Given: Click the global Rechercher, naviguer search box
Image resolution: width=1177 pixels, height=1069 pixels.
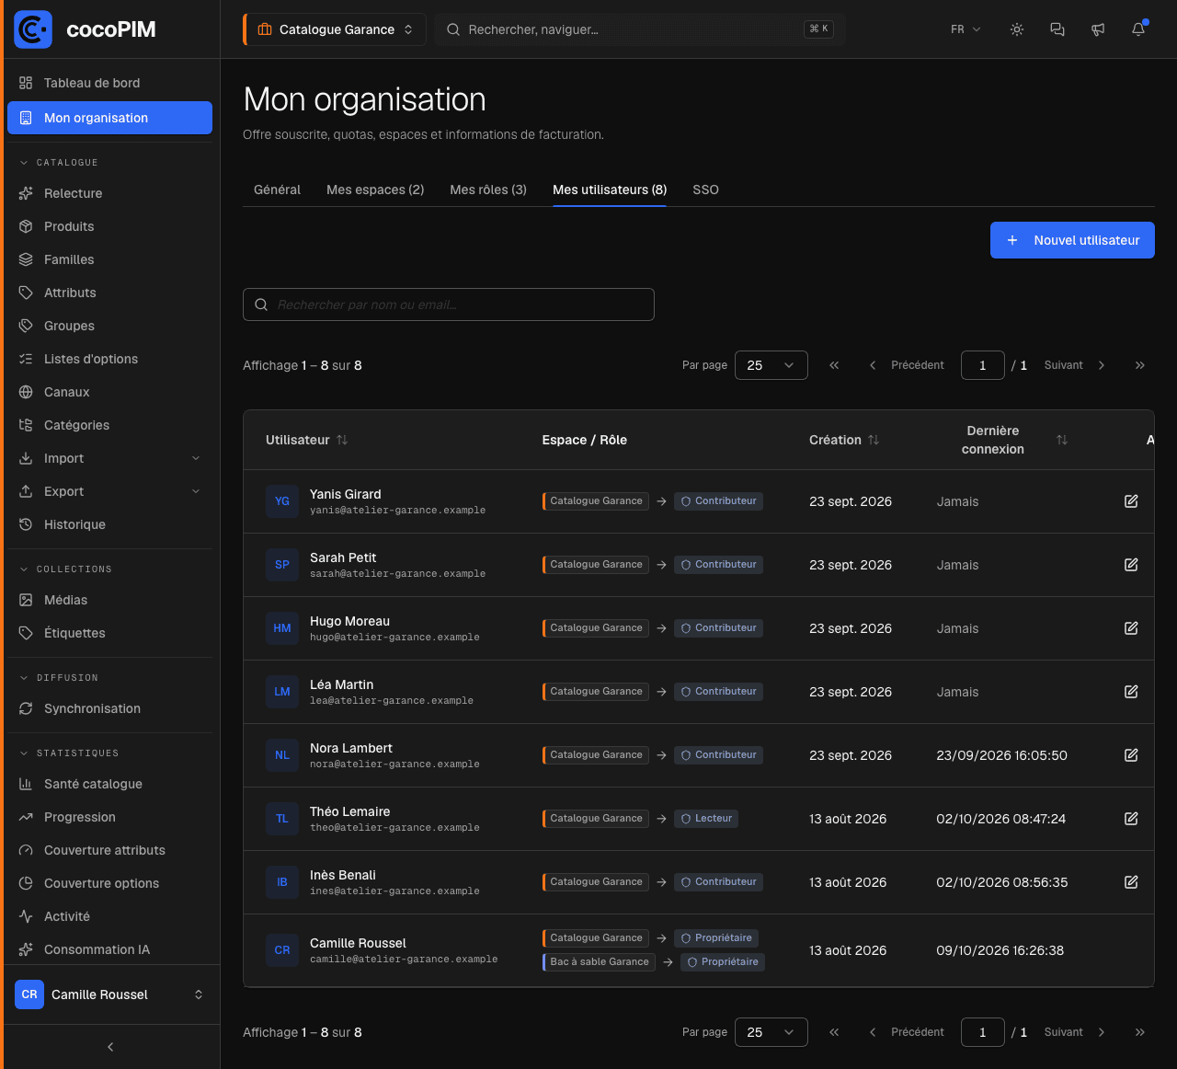Looking at the screenshot, I should click(640, 29).
